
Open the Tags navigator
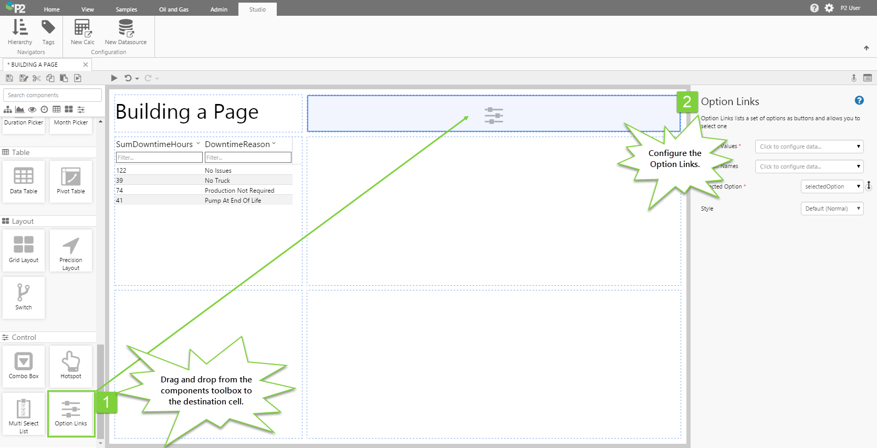tap(48, 32)
